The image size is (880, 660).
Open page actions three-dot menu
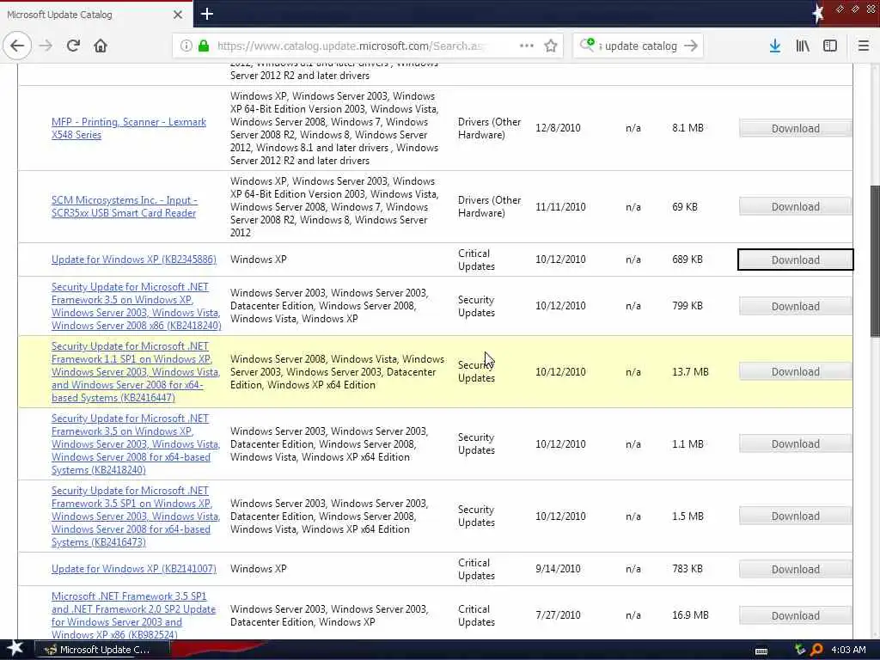(x=527, y=46)
